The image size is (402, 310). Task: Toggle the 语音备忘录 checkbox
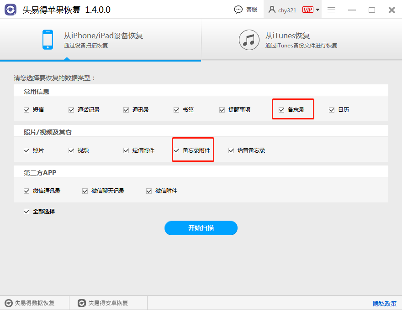click(231, 150)
